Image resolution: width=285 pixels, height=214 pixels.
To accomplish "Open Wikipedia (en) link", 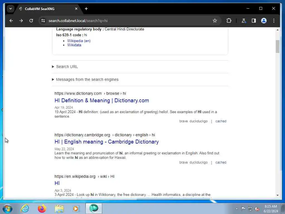I will 79,41.
